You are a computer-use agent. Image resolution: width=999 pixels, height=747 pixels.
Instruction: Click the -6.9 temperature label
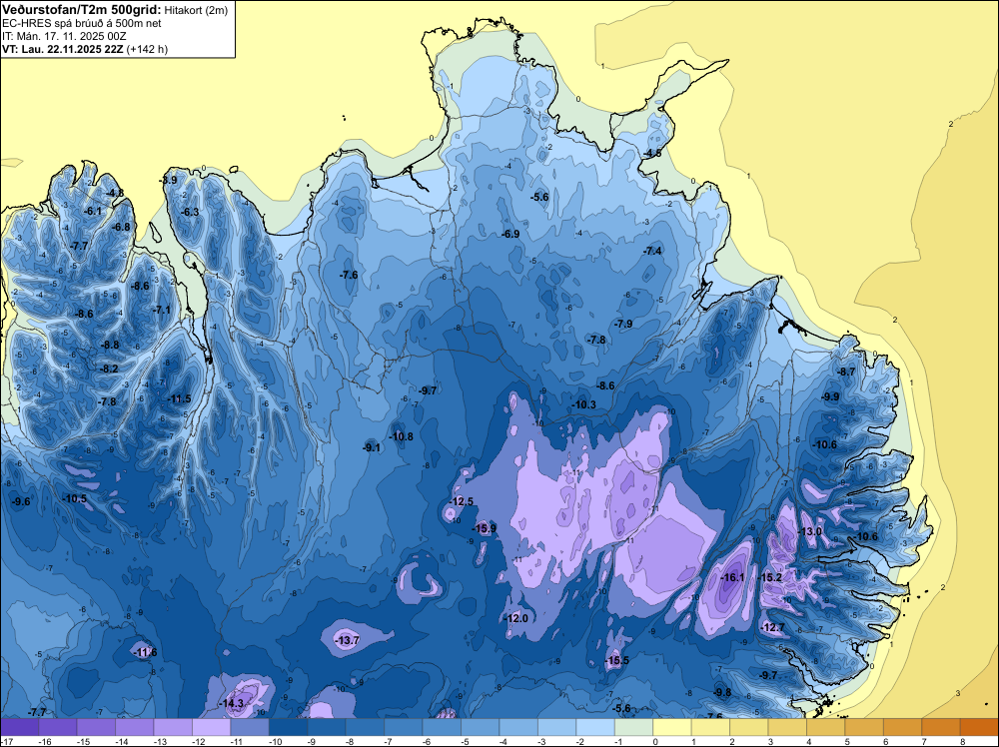[510, 235]
